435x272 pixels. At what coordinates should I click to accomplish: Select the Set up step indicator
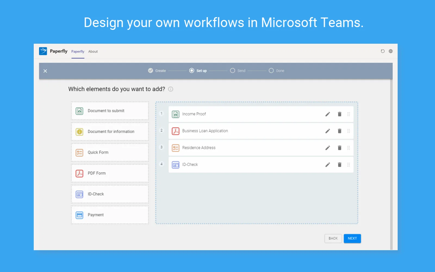pos(198,71)
